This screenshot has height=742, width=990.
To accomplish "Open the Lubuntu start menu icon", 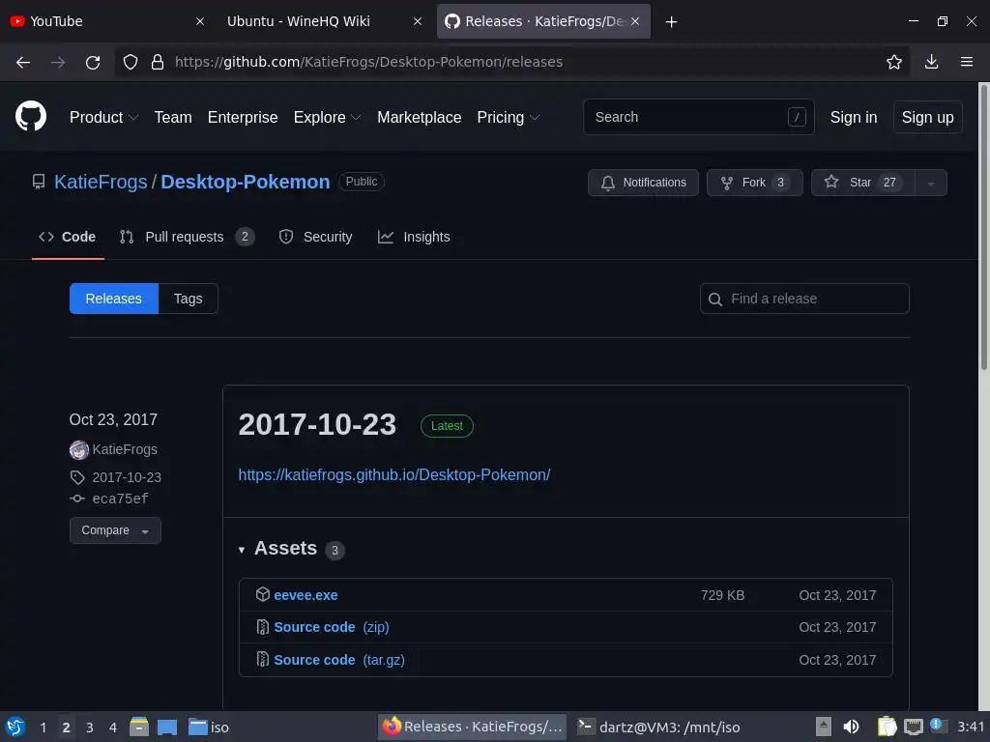I will (15, 727).
